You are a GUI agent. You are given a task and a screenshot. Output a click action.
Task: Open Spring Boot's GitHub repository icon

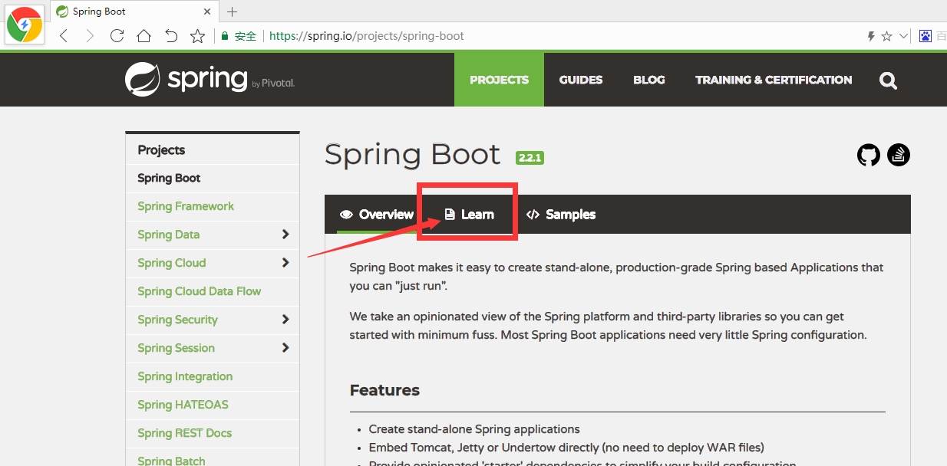(868, 155)
